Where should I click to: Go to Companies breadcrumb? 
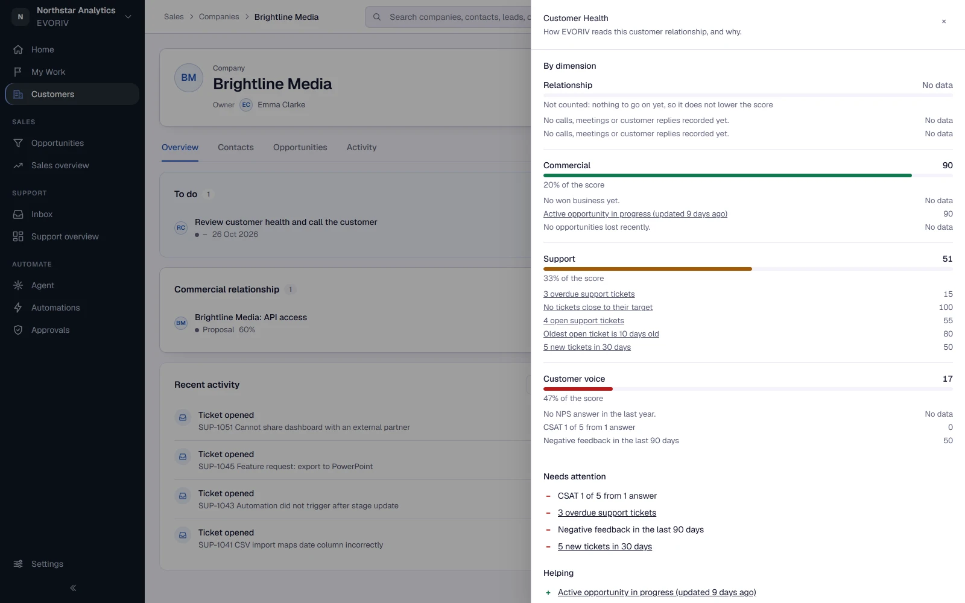click(219, 17)
